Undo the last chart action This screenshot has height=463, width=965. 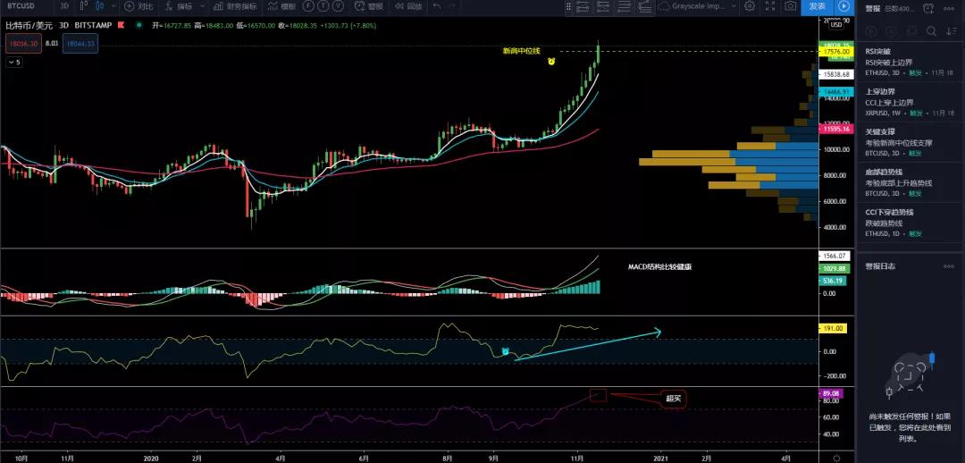pyautogui.click(x=436, y=6)
